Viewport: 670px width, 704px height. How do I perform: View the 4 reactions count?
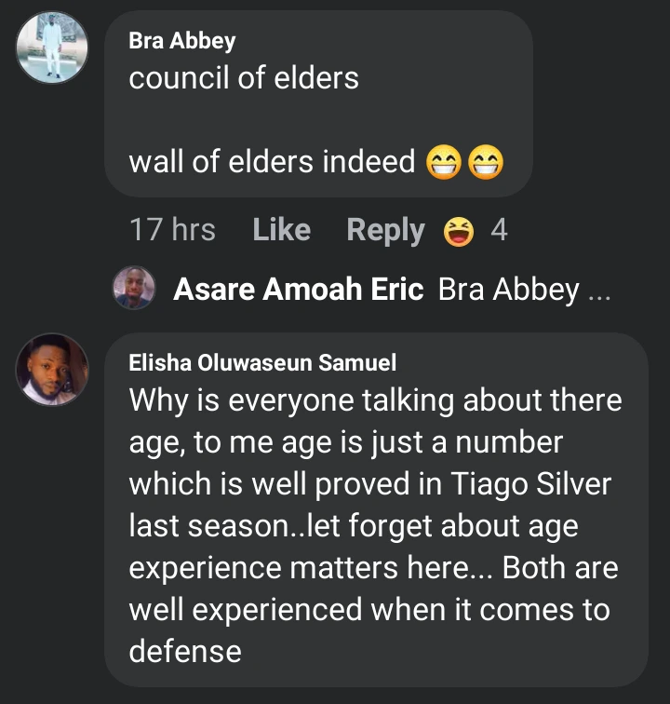click(499, 230)
